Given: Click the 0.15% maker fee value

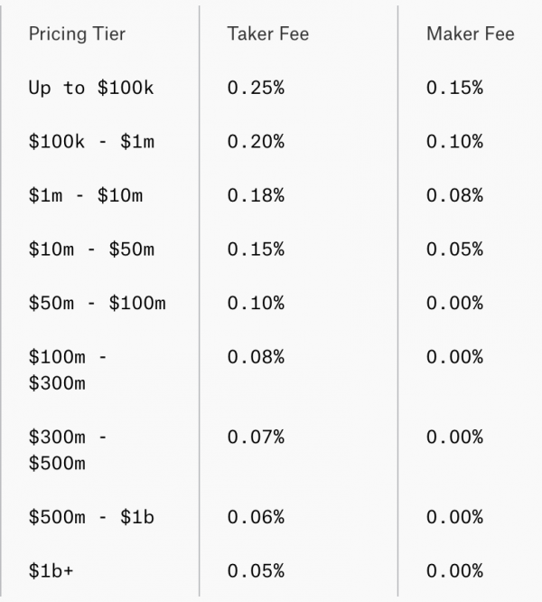Looking at the screenshot, I should pos(454,88).
